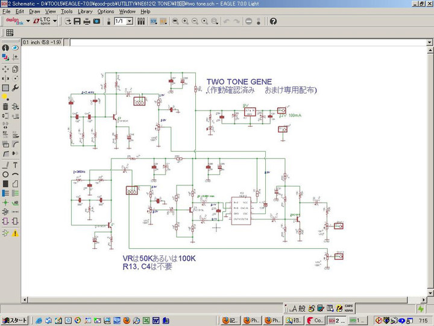Click the Stop command icon
This screenshot has height=326, width=434.
(x=248, y=21)
